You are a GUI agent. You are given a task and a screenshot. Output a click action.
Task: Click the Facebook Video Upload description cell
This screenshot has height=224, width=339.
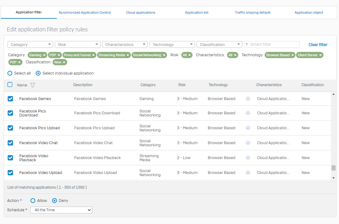pos(95,173)
